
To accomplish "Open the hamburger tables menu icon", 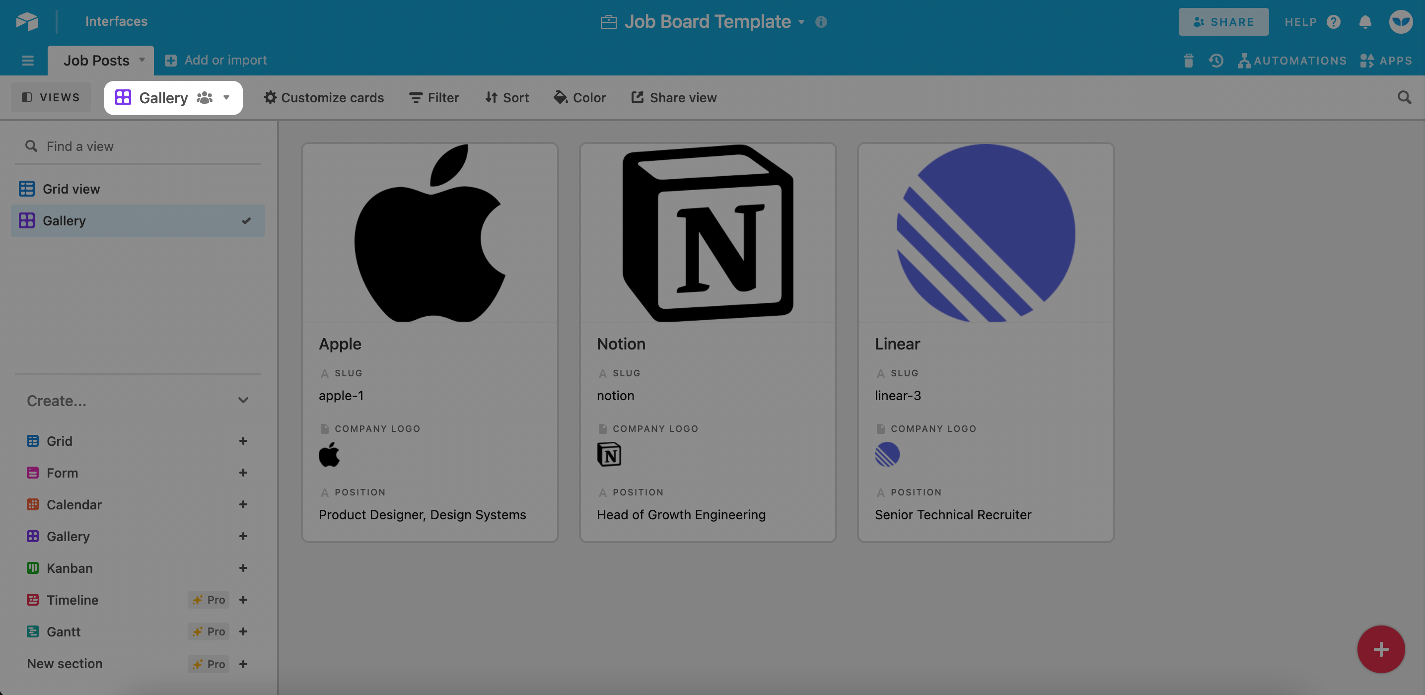I will pos(28,60).
